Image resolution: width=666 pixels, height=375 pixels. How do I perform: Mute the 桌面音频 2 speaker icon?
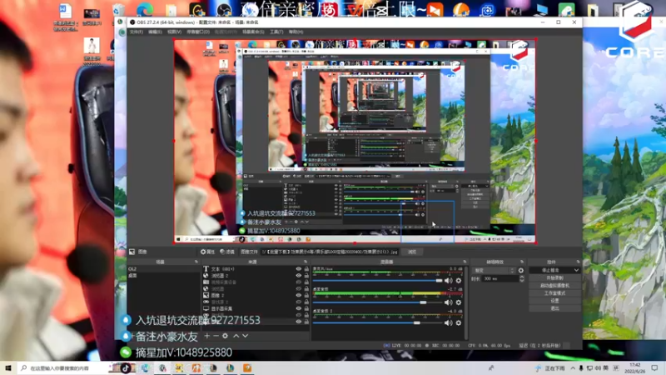[x=448, y=322]
